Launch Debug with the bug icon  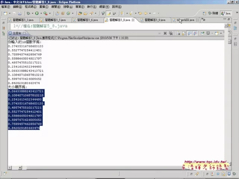[x=28, y=13]
